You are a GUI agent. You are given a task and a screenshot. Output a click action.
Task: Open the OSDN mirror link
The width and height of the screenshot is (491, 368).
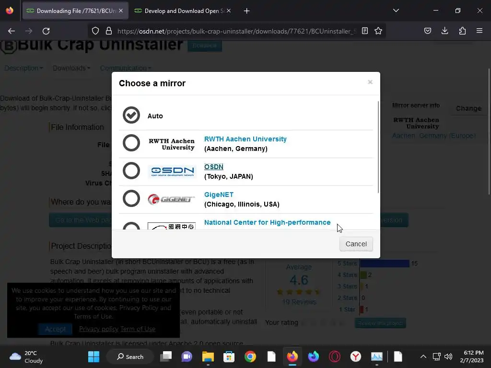213,167
